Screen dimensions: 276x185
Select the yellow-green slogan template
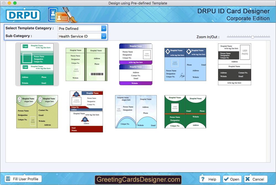coord(37,112)
